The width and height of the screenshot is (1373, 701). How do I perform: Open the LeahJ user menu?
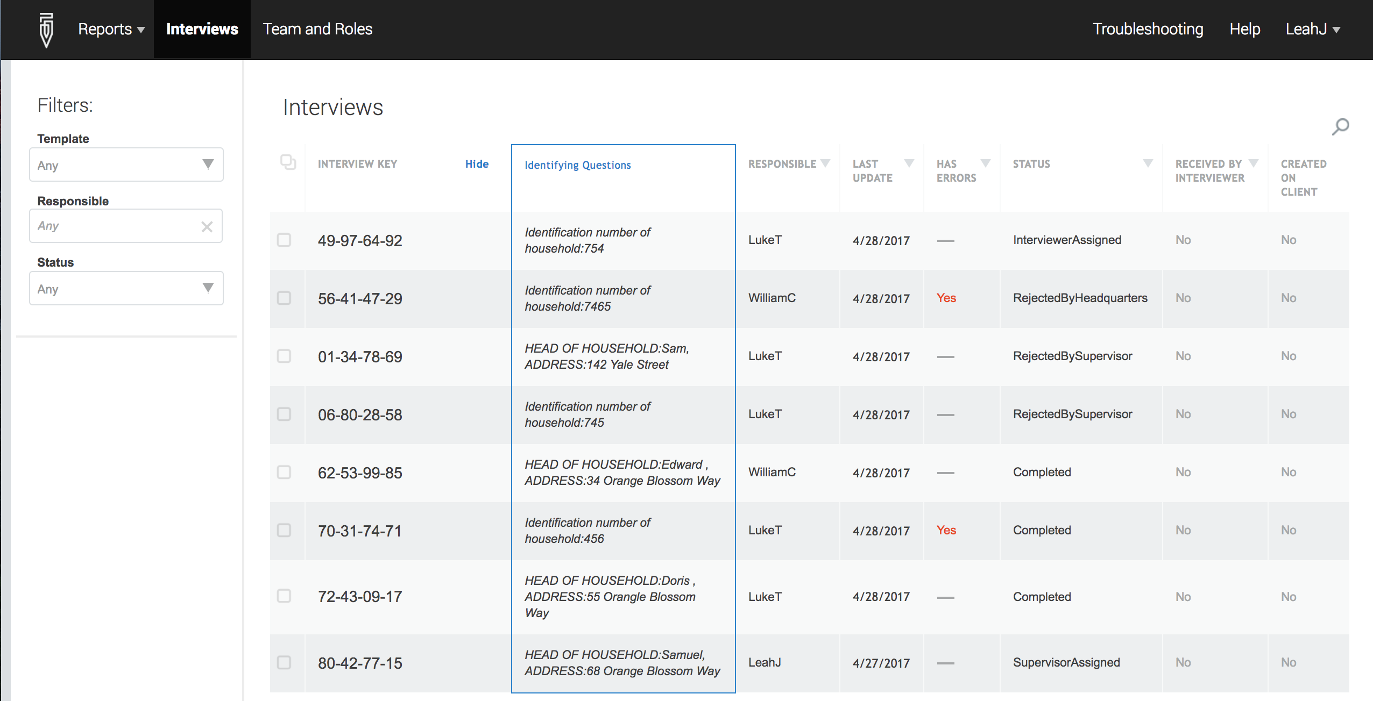(1313, 29)
